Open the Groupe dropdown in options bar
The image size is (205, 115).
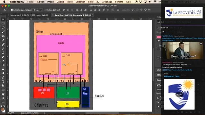coord(37,10)
